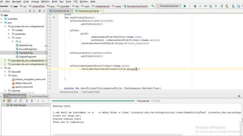Expand the mipmap folder
This screenshot has width=243, height=136.
tap(5, 91)
